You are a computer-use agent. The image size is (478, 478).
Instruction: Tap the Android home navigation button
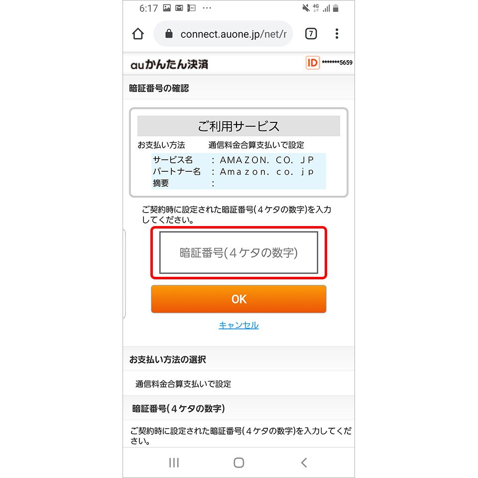click(x=239, y=463)
